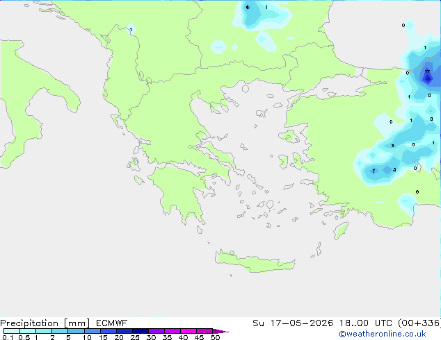Click the legend label '50'
Image resolution: width=441 pixels, height=340 pixels.
(215, 337)
